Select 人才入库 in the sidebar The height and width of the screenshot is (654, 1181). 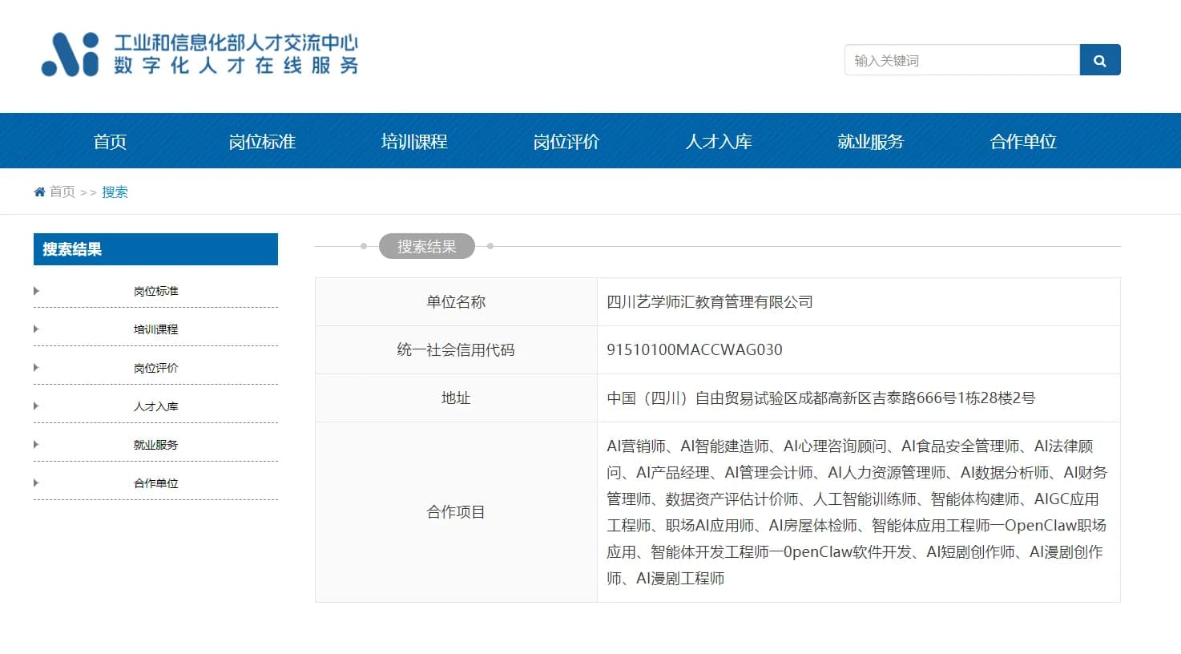156,406
